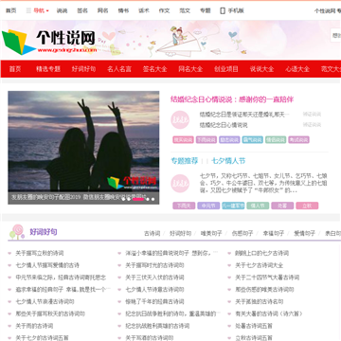The image size is (341, 341).
Task: Open 签名 in the top bar
Action: [x=82, y=10]
